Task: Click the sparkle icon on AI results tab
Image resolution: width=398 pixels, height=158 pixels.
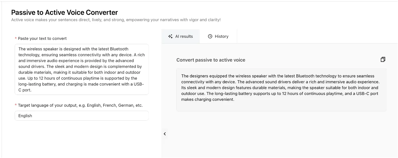Action: pos(170,36)
